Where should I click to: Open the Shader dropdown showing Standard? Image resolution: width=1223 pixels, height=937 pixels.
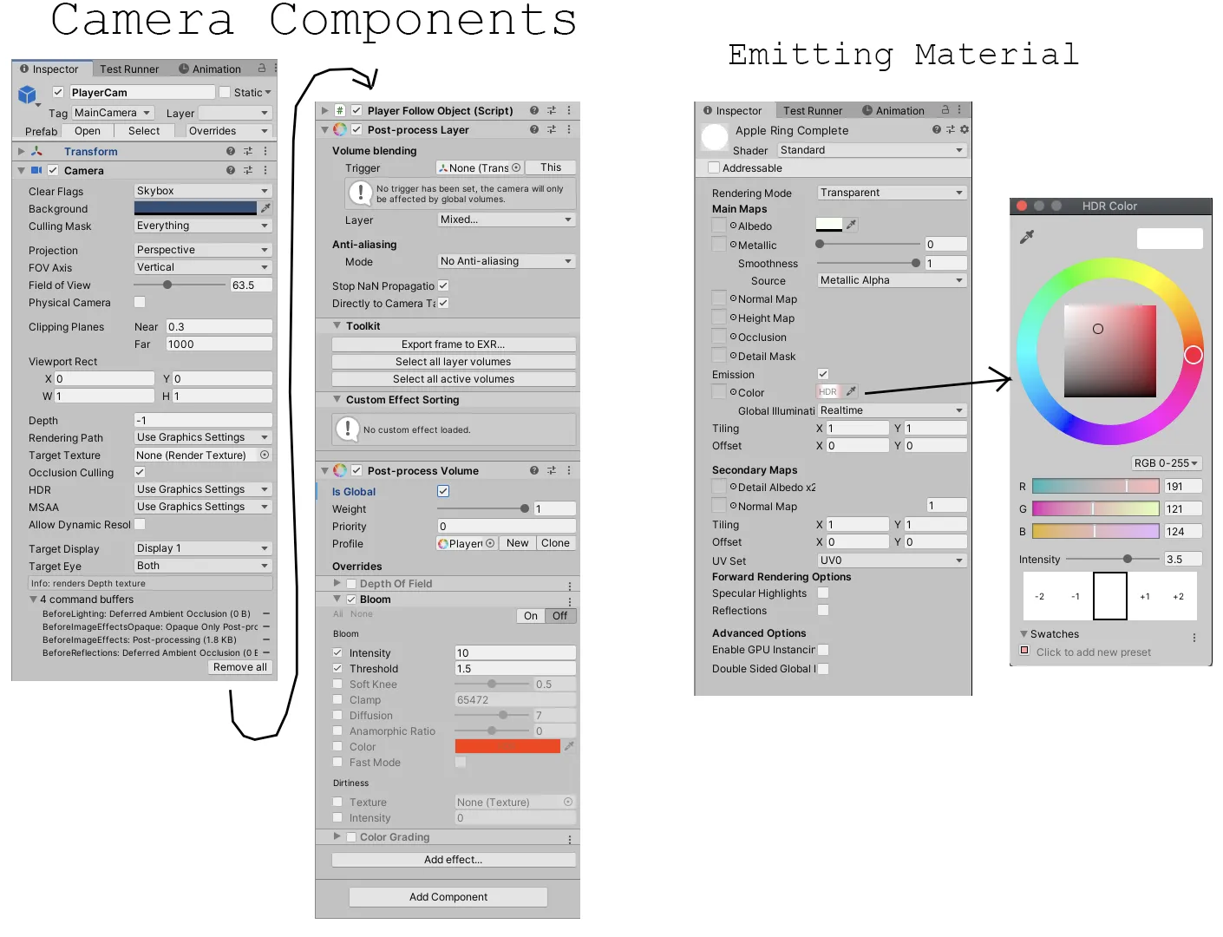872,150
